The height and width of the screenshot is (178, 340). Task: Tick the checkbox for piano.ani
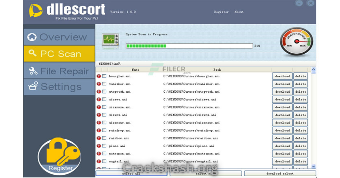(104, 146)
